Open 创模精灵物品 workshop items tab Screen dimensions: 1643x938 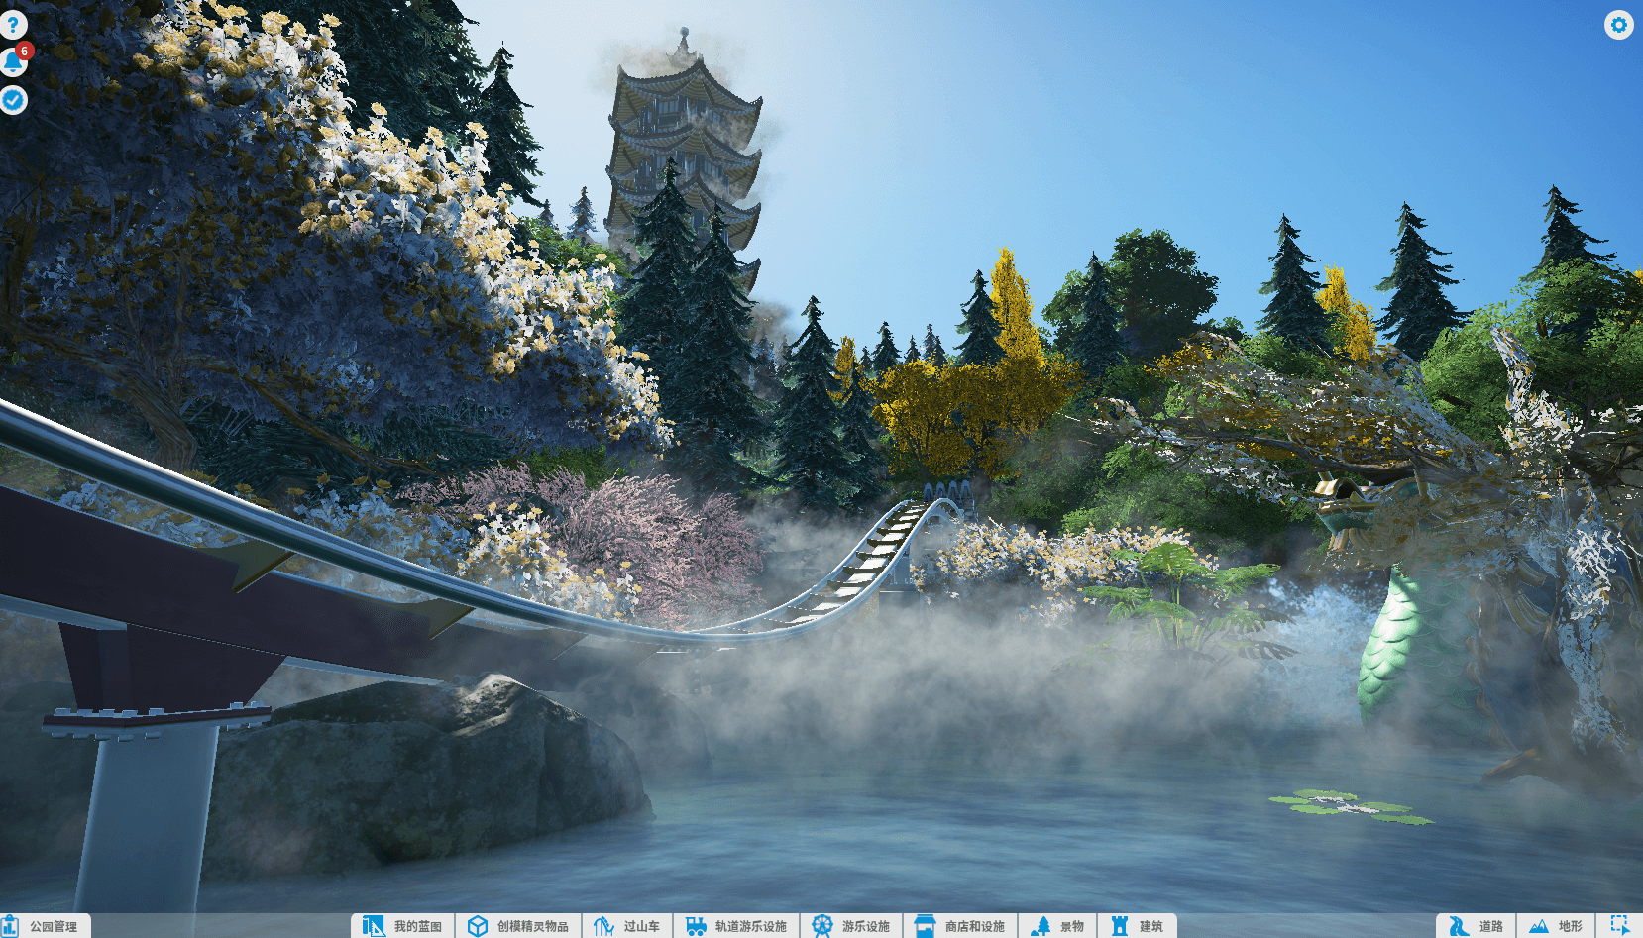(x=518, y=926)
